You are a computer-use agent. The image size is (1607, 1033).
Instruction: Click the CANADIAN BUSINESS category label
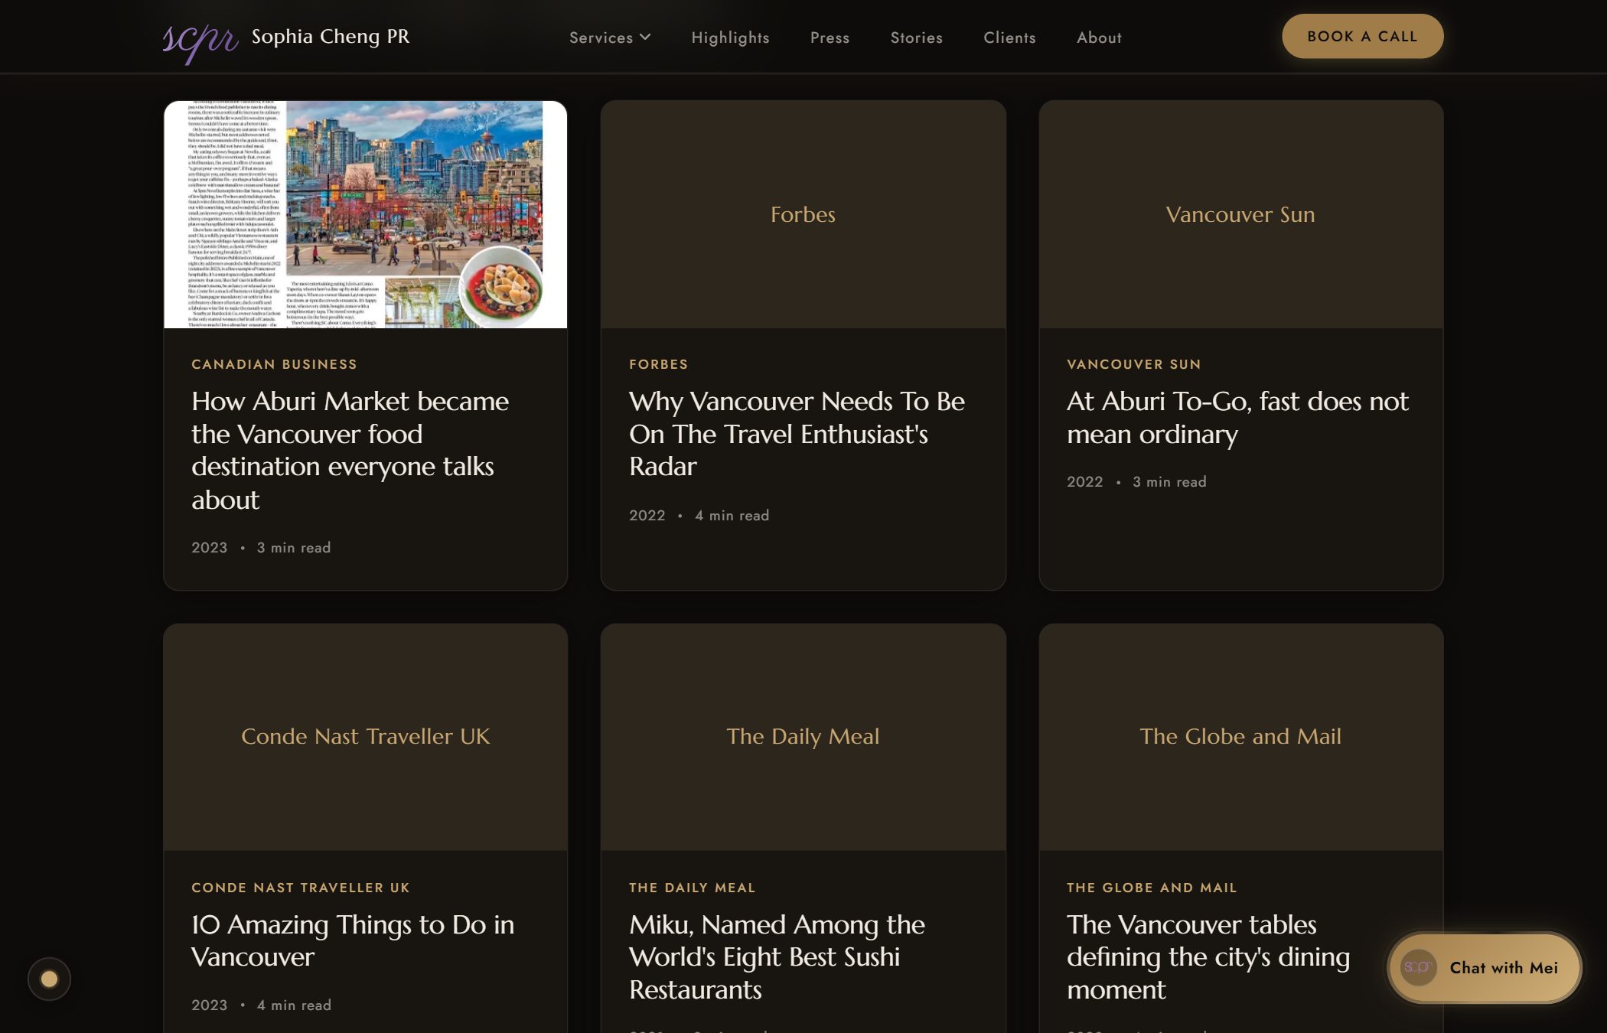click(x=274, y=364)
